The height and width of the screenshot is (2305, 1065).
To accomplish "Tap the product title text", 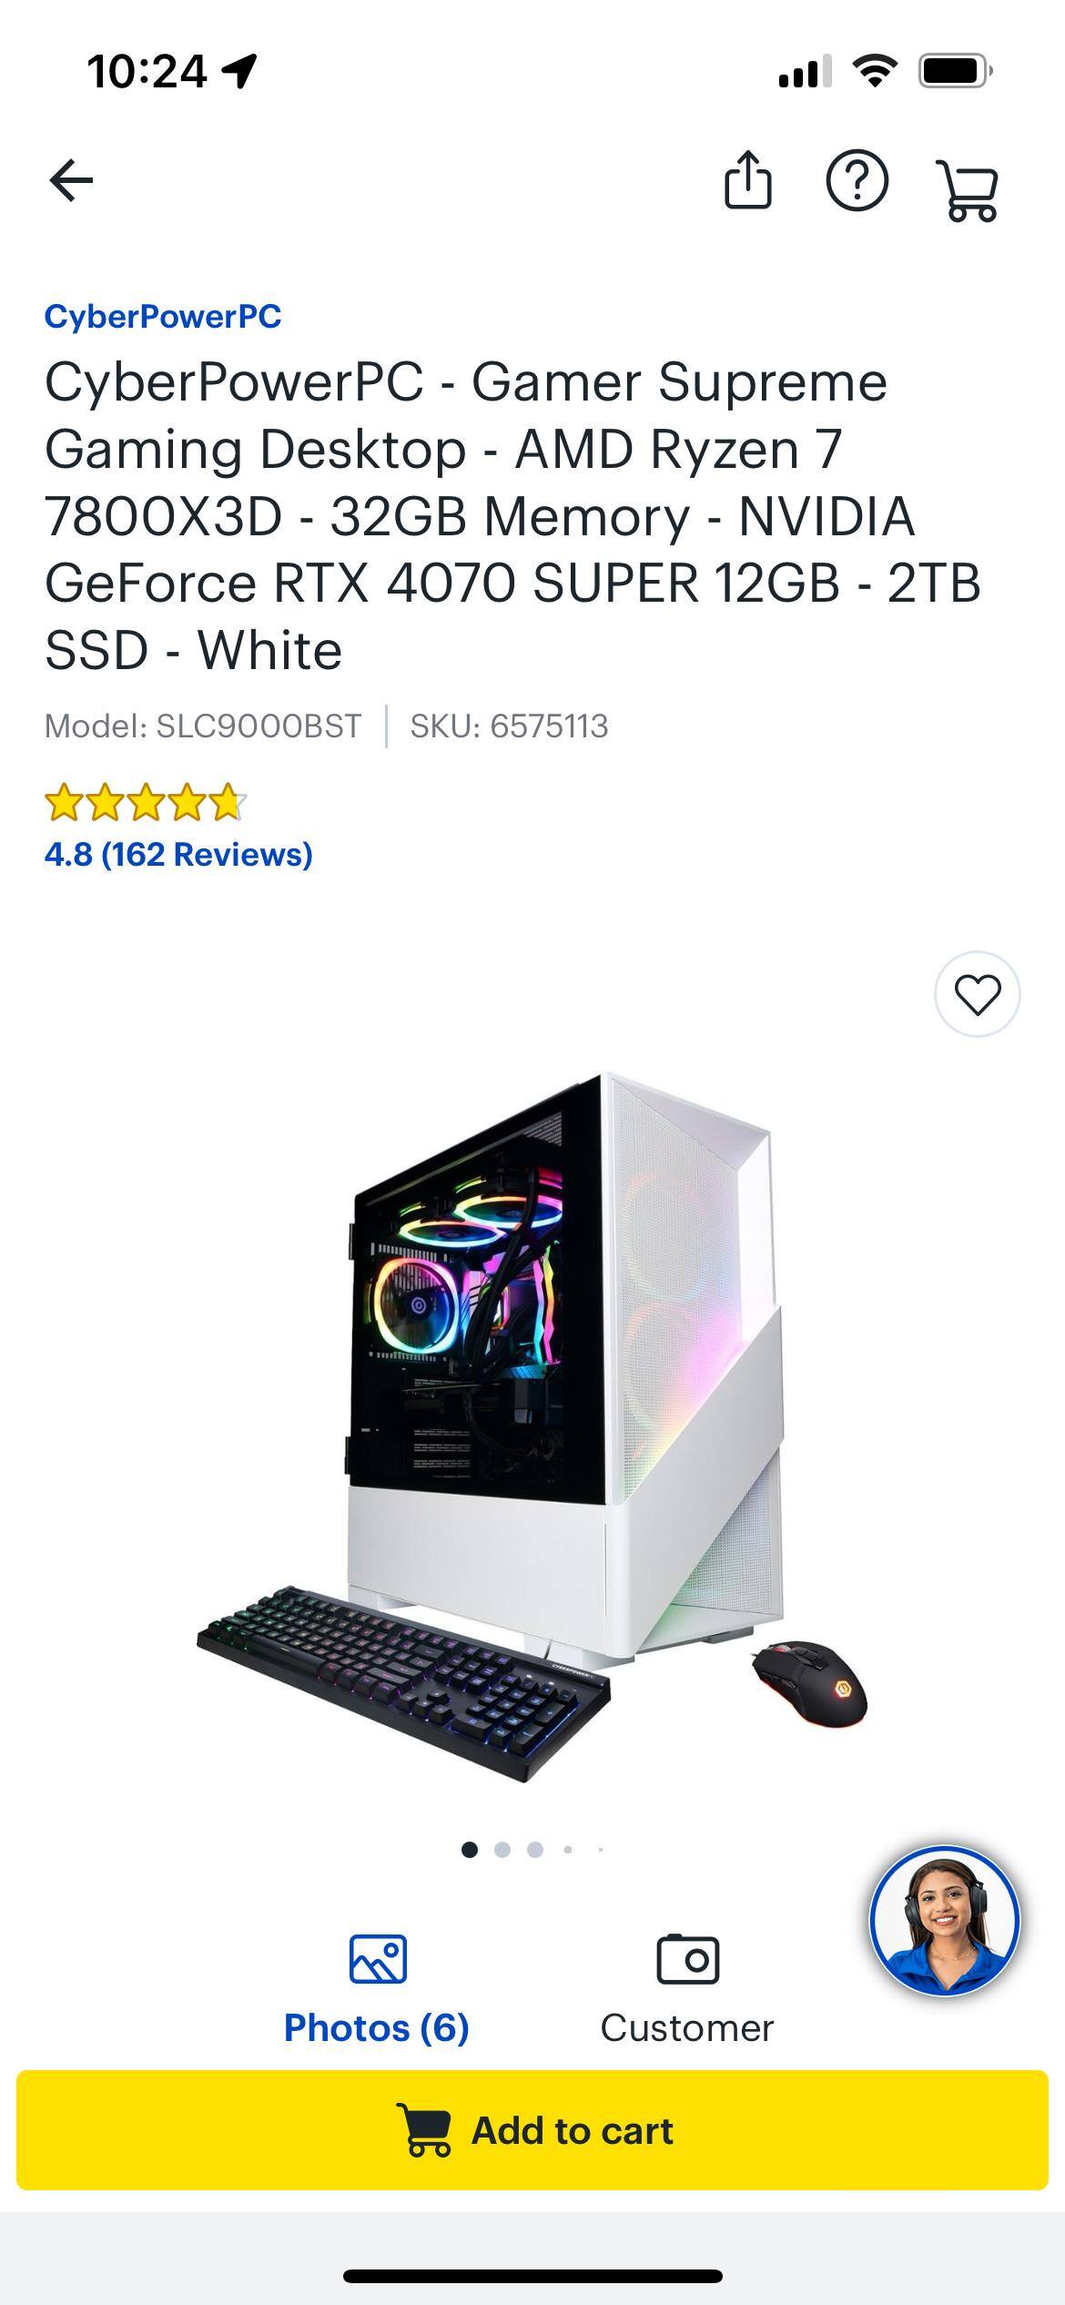I will click(512, 516).
